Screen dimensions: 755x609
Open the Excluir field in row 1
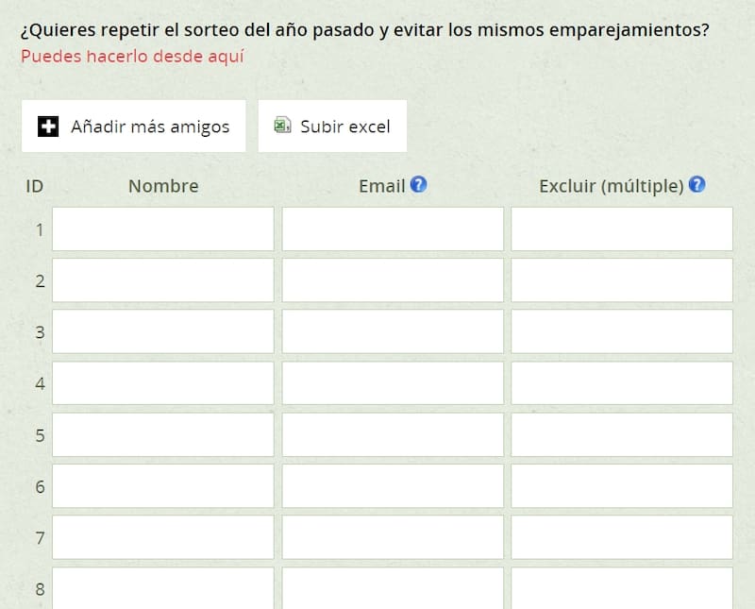coord(622,229)
